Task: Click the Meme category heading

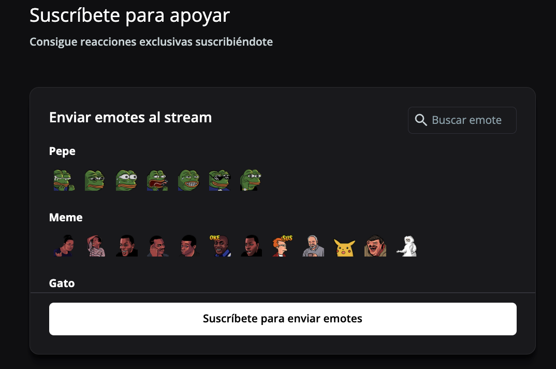Action: click(x=66, y=217)
